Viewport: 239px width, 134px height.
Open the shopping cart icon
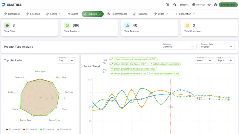[x=168, y=5]
